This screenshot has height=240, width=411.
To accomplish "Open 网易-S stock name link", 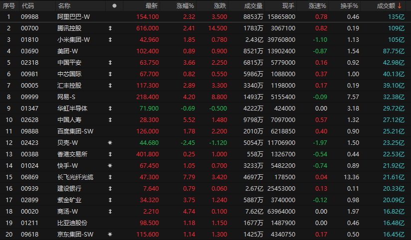I will pyautogui.click(x=66, y=97).
